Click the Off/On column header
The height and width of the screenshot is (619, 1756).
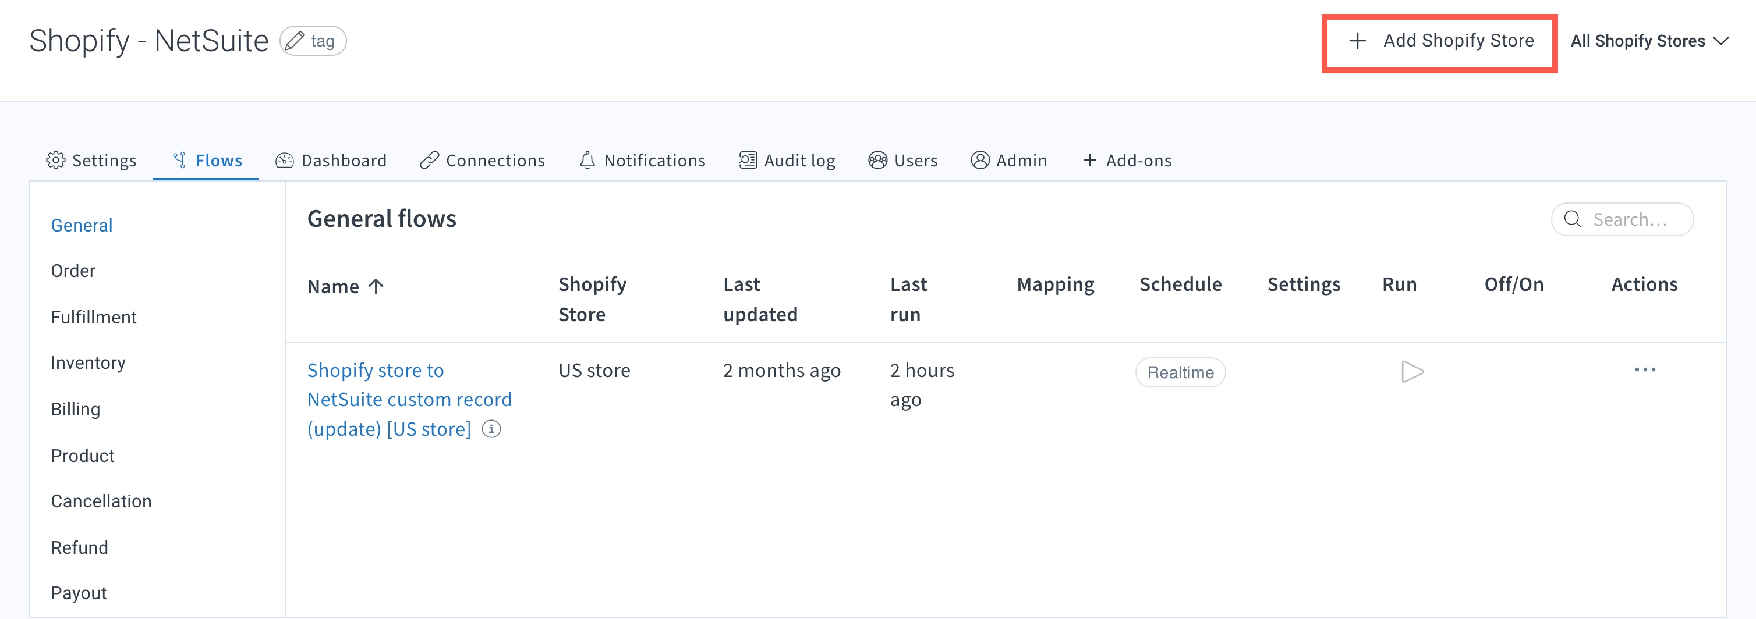tap(1513, 284)
